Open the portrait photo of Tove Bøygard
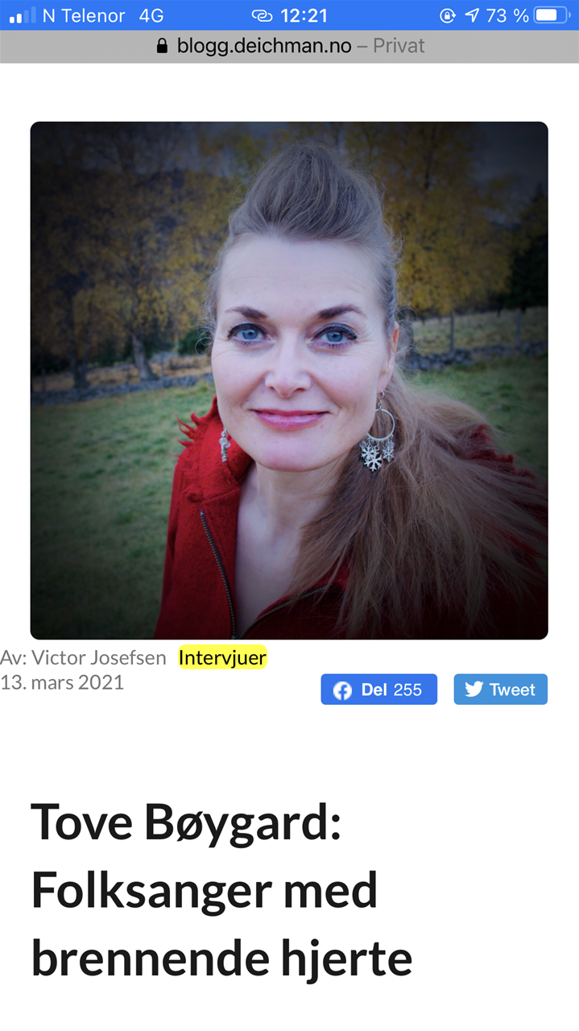Image resolution: width=579 pixels, height=1031 pixels. pos(289,380)
